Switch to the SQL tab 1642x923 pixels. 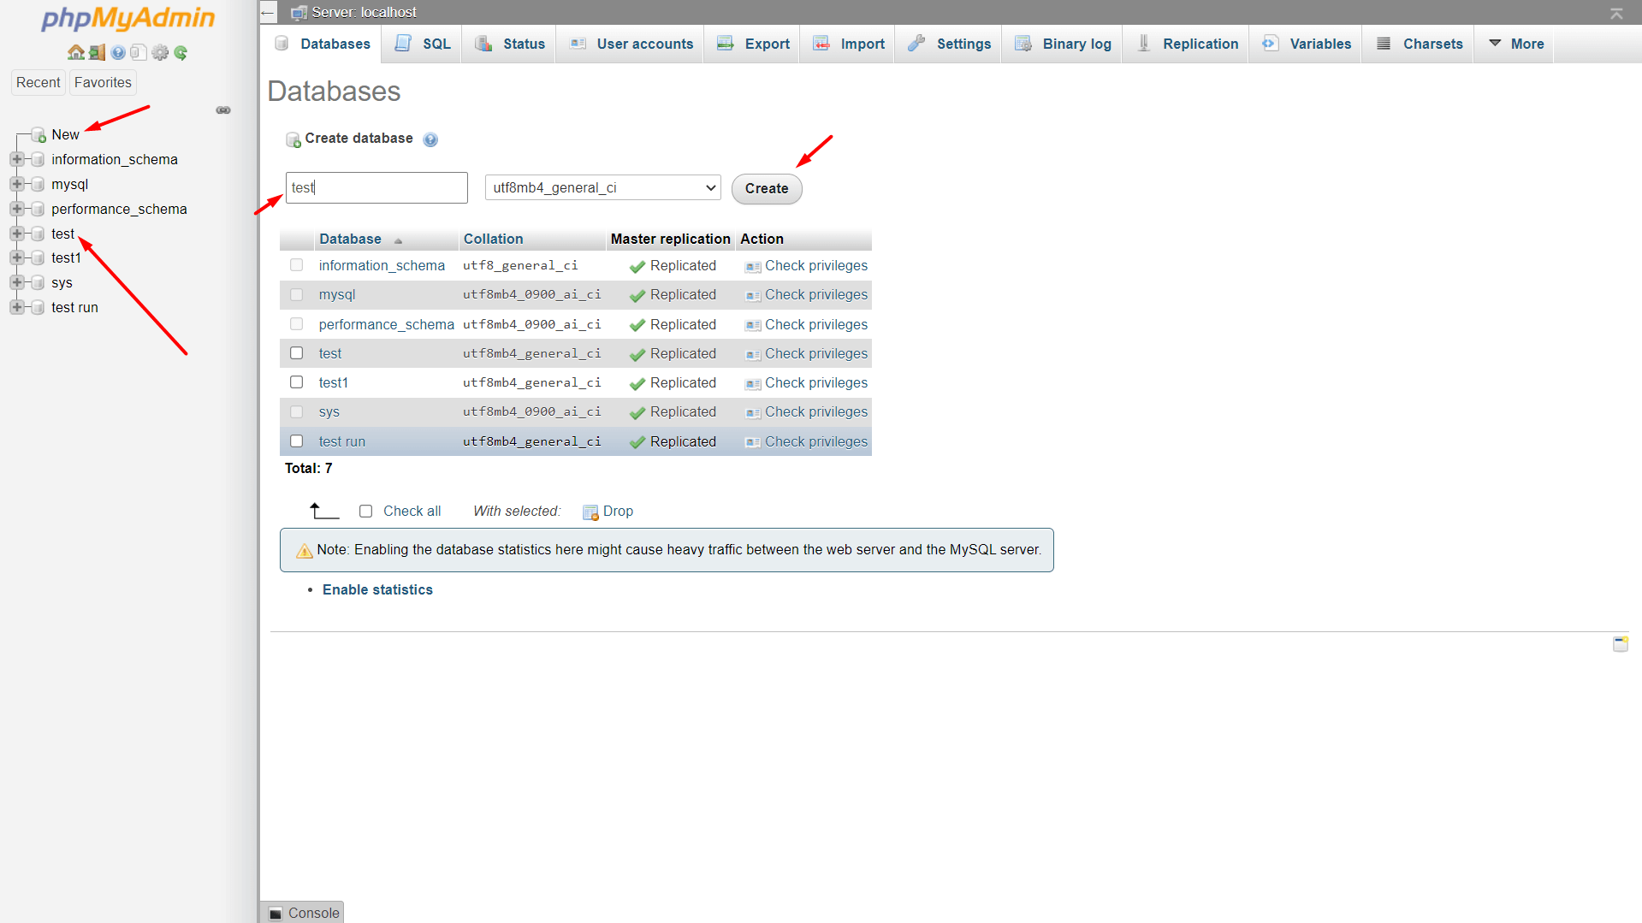pos(423,44)
